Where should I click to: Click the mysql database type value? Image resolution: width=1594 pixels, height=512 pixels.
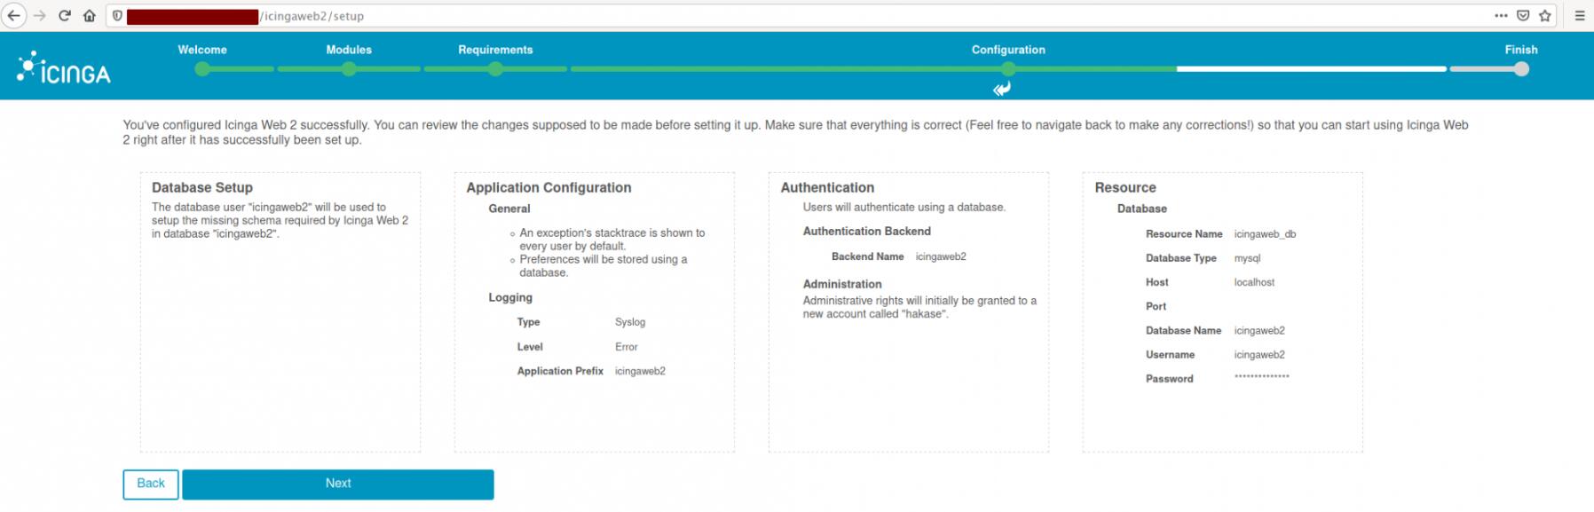pyautogui.click(x=1247, y=258)
